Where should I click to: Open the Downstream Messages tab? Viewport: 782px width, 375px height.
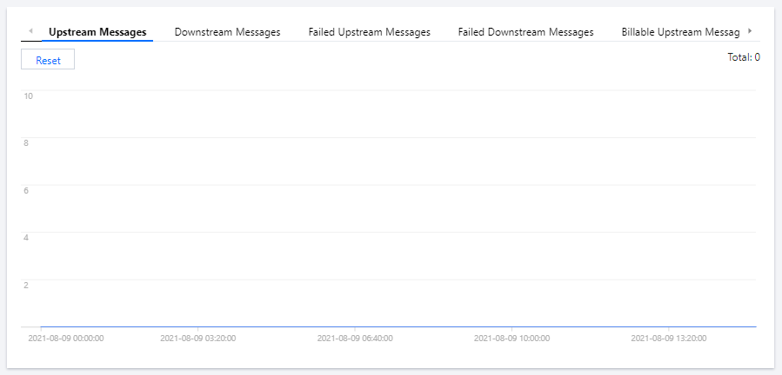pyautogui.click(x=227, y=32)
